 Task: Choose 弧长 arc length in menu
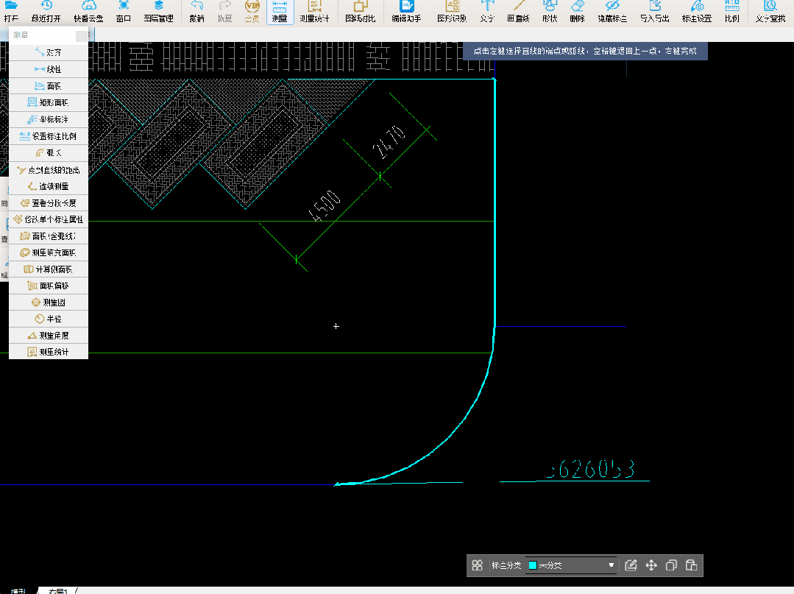click(x=49, y=152)
